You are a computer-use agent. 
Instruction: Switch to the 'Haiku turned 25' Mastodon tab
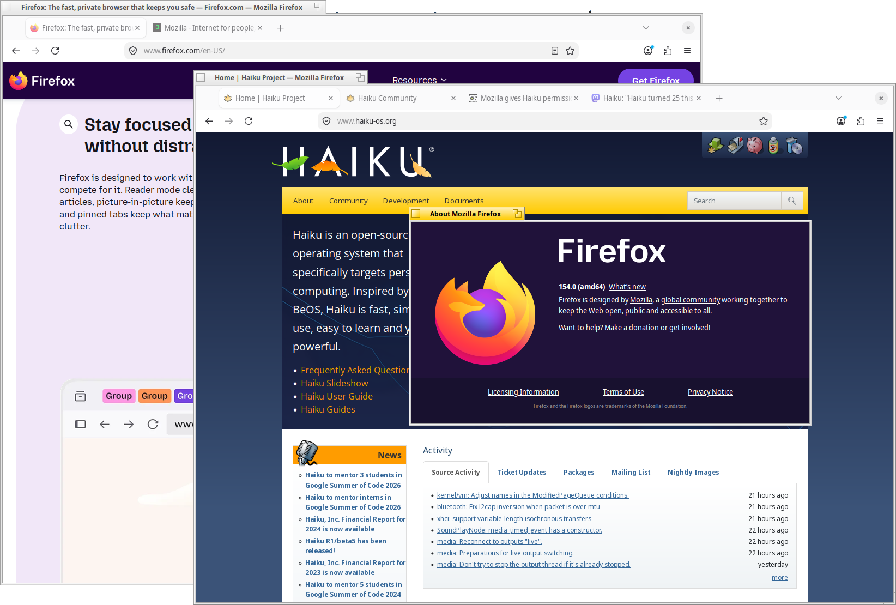tap(647, 98)
